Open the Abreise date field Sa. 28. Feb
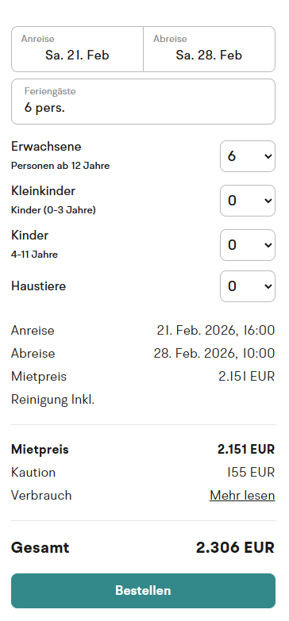289x621 pixels. (209, 49)
